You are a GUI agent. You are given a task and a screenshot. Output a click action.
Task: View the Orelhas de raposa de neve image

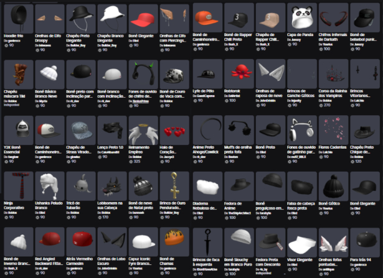[x=270, y=73]
